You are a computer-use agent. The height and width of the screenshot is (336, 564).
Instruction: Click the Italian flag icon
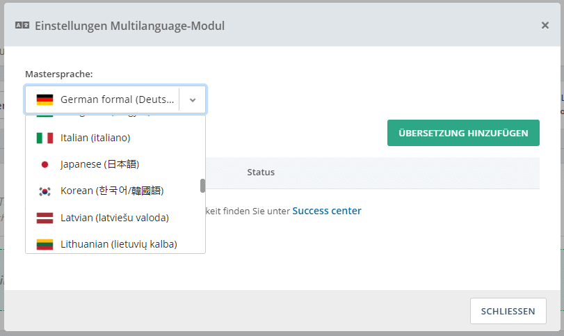point(45,138)
